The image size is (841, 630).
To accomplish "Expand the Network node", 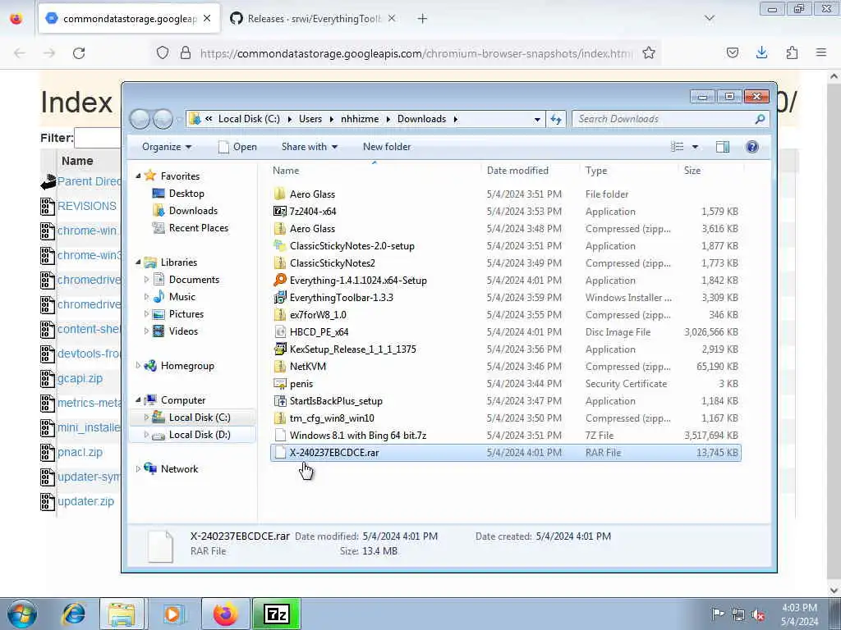I will (138, 469).
